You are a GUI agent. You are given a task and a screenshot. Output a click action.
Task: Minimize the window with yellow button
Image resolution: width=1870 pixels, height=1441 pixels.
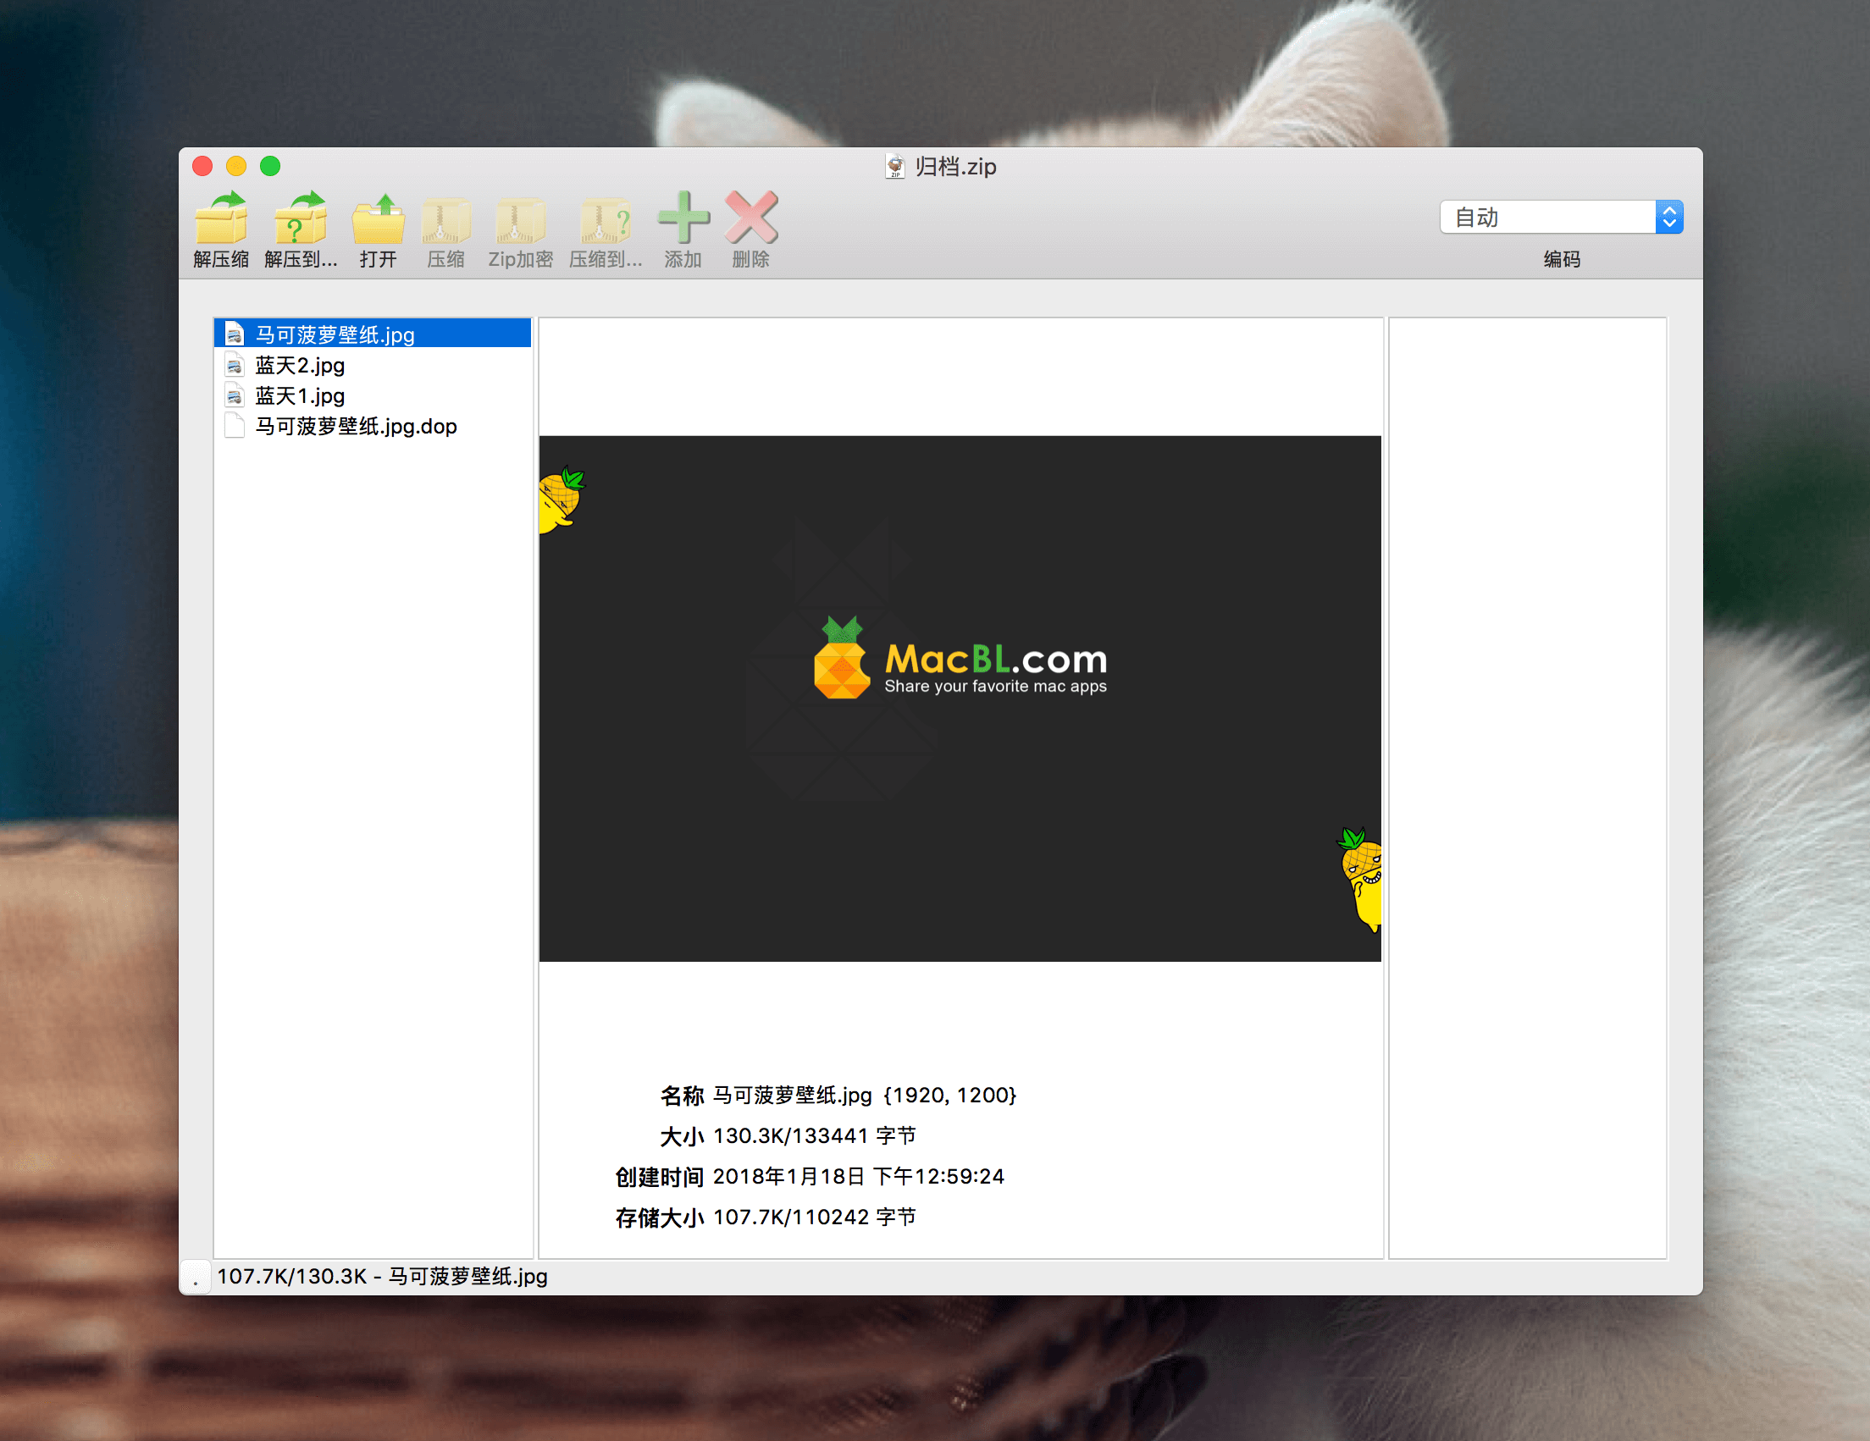click(236, 166)
